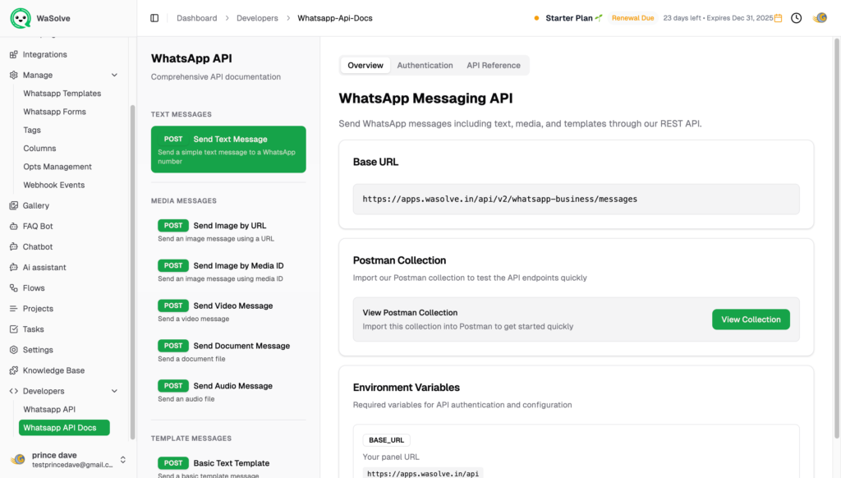Open Whatsapp Templates in Manage submenu

tap(62, 94)
